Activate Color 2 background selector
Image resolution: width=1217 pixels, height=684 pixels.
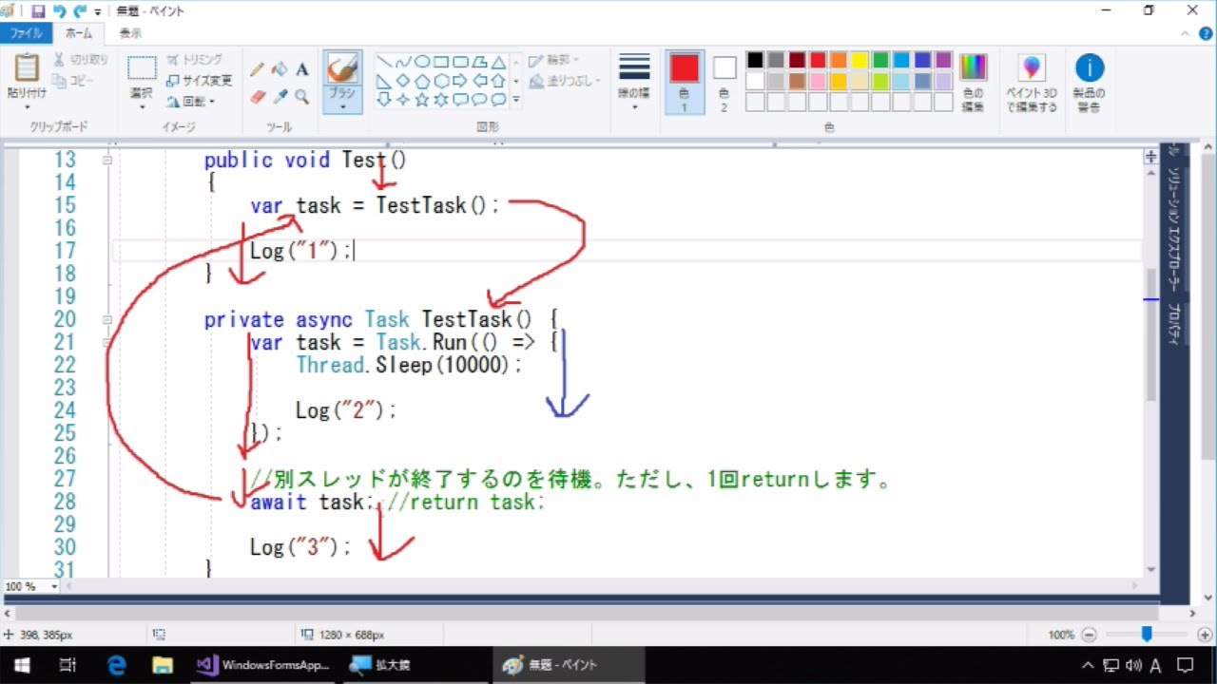[x=724, y=83]
